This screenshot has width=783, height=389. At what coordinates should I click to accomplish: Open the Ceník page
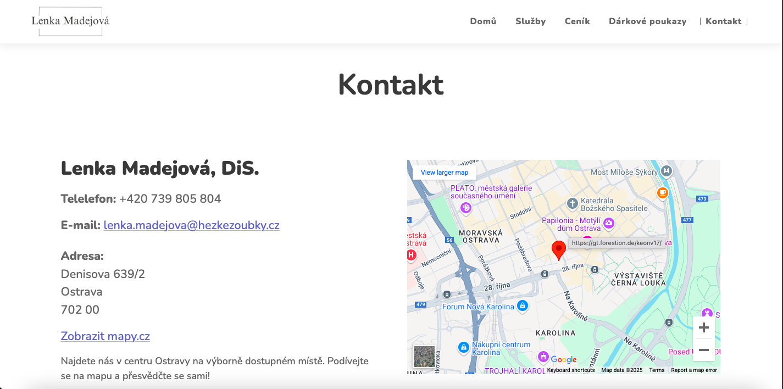577,21
